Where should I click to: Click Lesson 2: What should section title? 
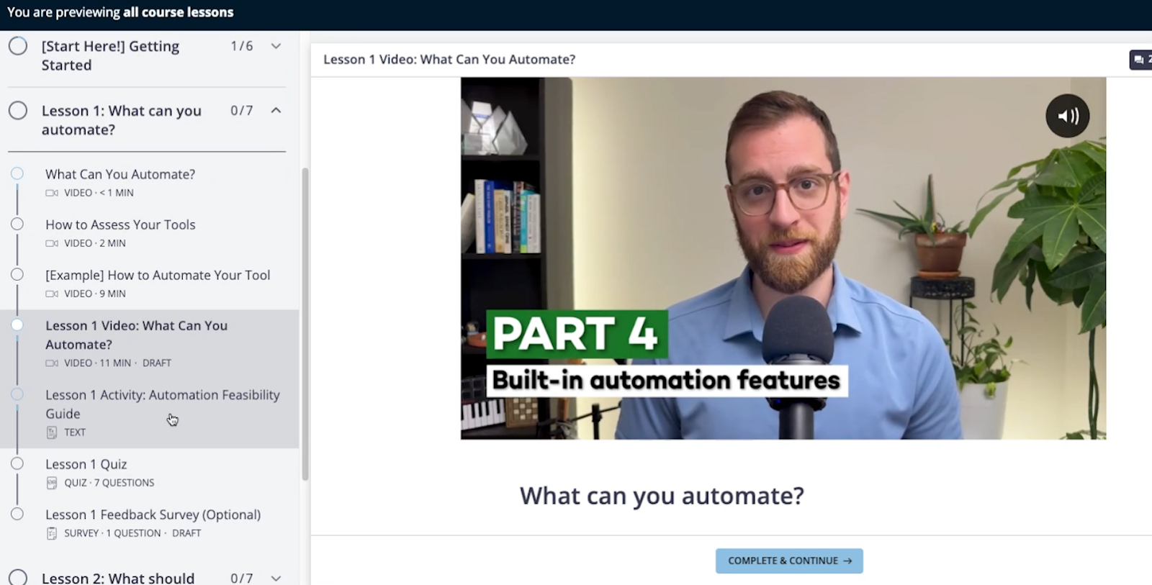coord(118,578)
